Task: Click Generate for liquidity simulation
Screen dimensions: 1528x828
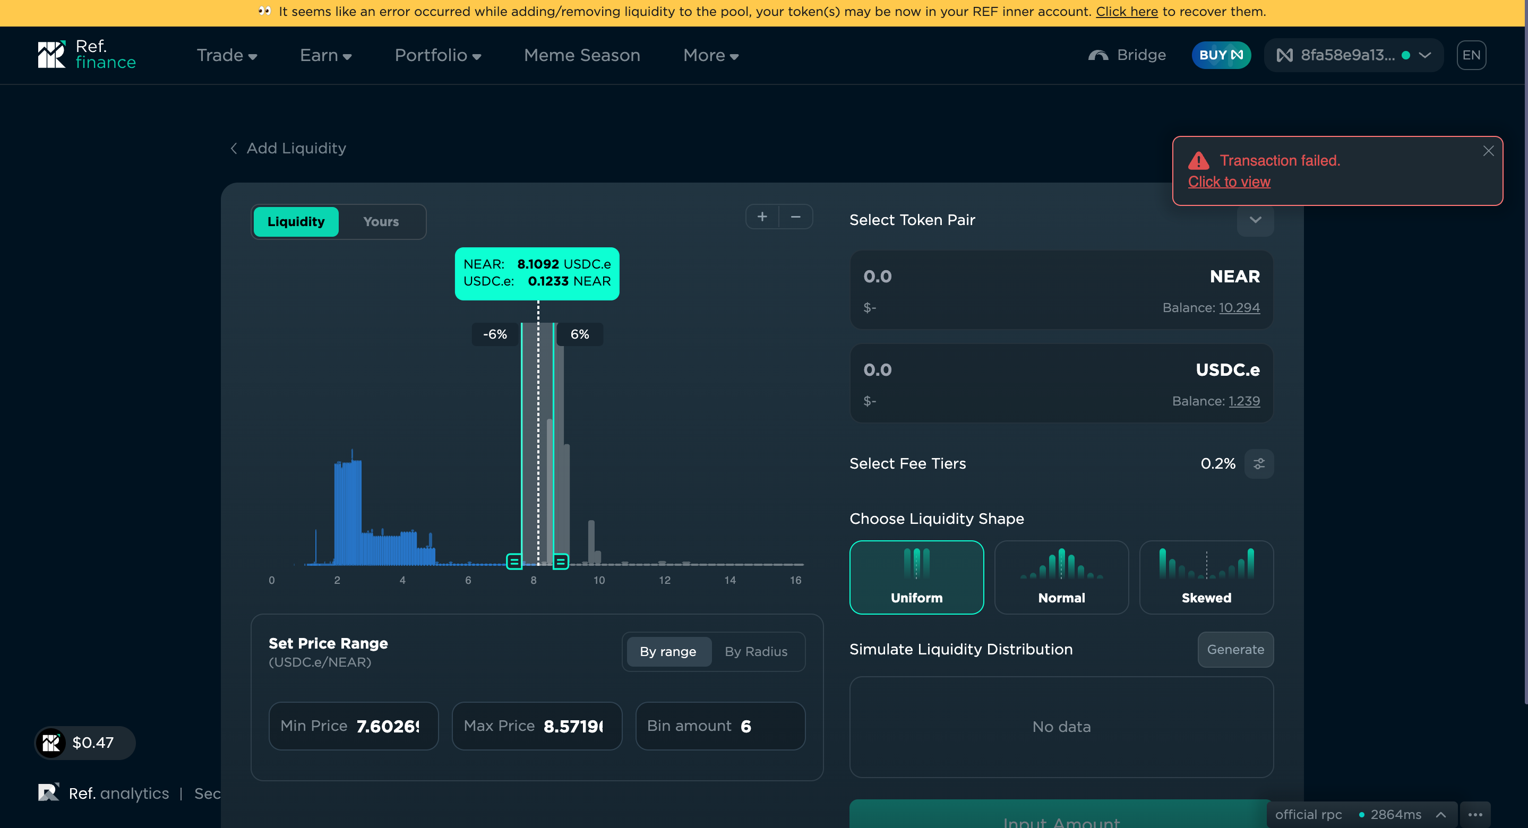Action: [x=1235, y=650]
